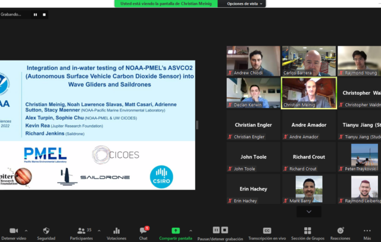Click muted mic icon for Mark Barry
The height and width of the screenshot is (242, 381).
point(286,200)
